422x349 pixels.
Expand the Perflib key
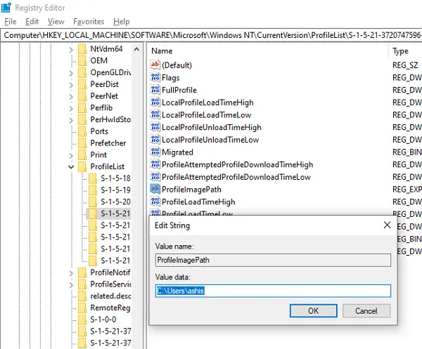(71, 108)
